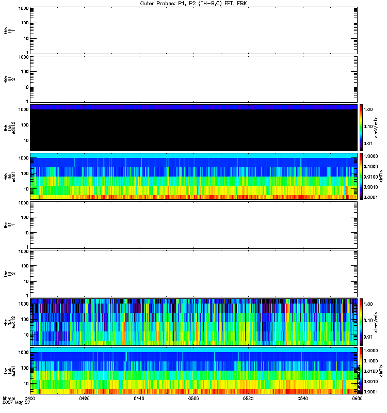387x413 pixels.
Task: Click the 0500 time axis label
Action: click(x=193, y=399)
